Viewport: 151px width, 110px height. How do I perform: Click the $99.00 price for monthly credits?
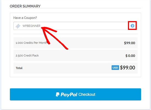[x=130, y=43]
